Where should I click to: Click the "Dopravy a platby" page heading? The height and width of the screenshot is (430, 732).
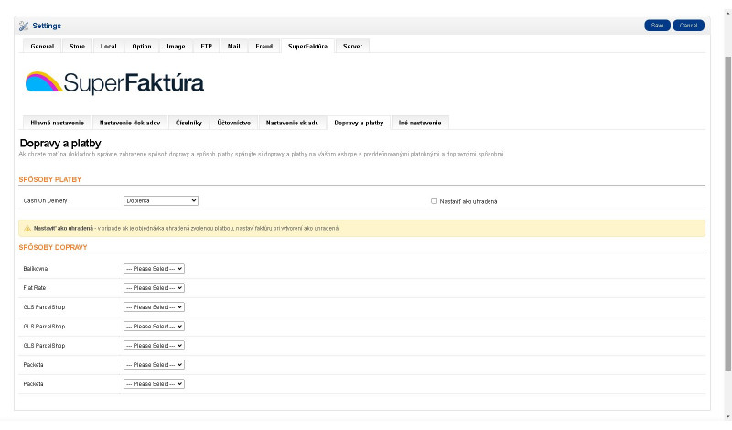pos(60,144)
